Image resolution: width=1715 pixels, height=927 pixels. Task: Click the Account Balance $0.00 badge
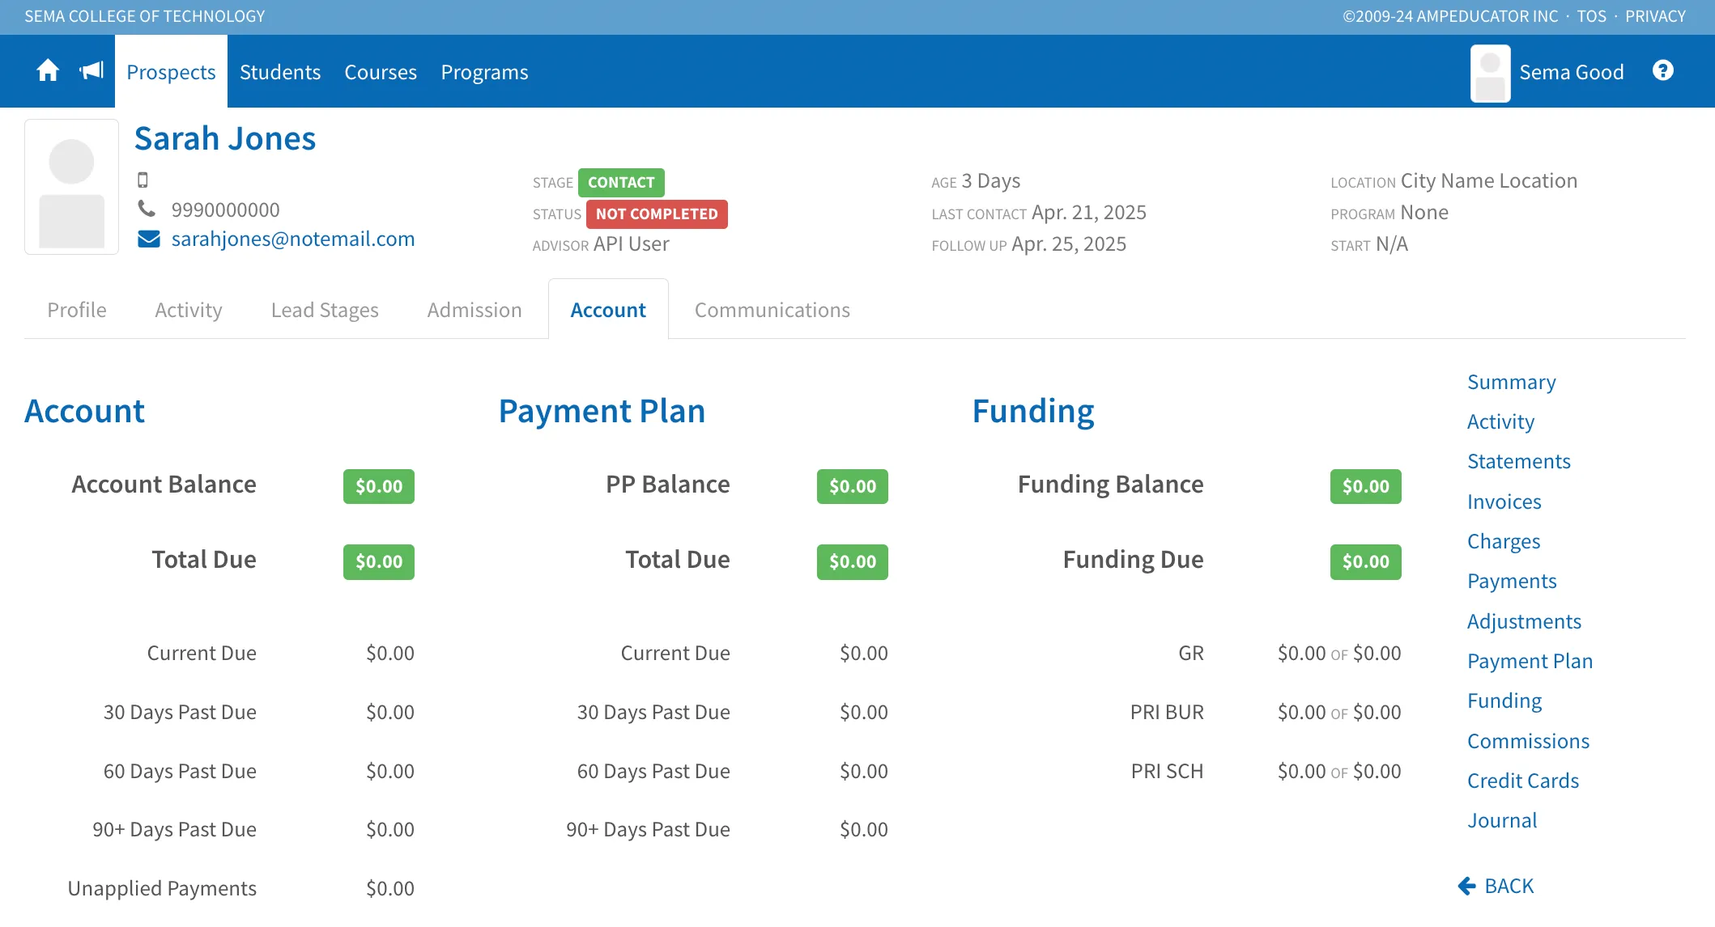coord(379,487)
